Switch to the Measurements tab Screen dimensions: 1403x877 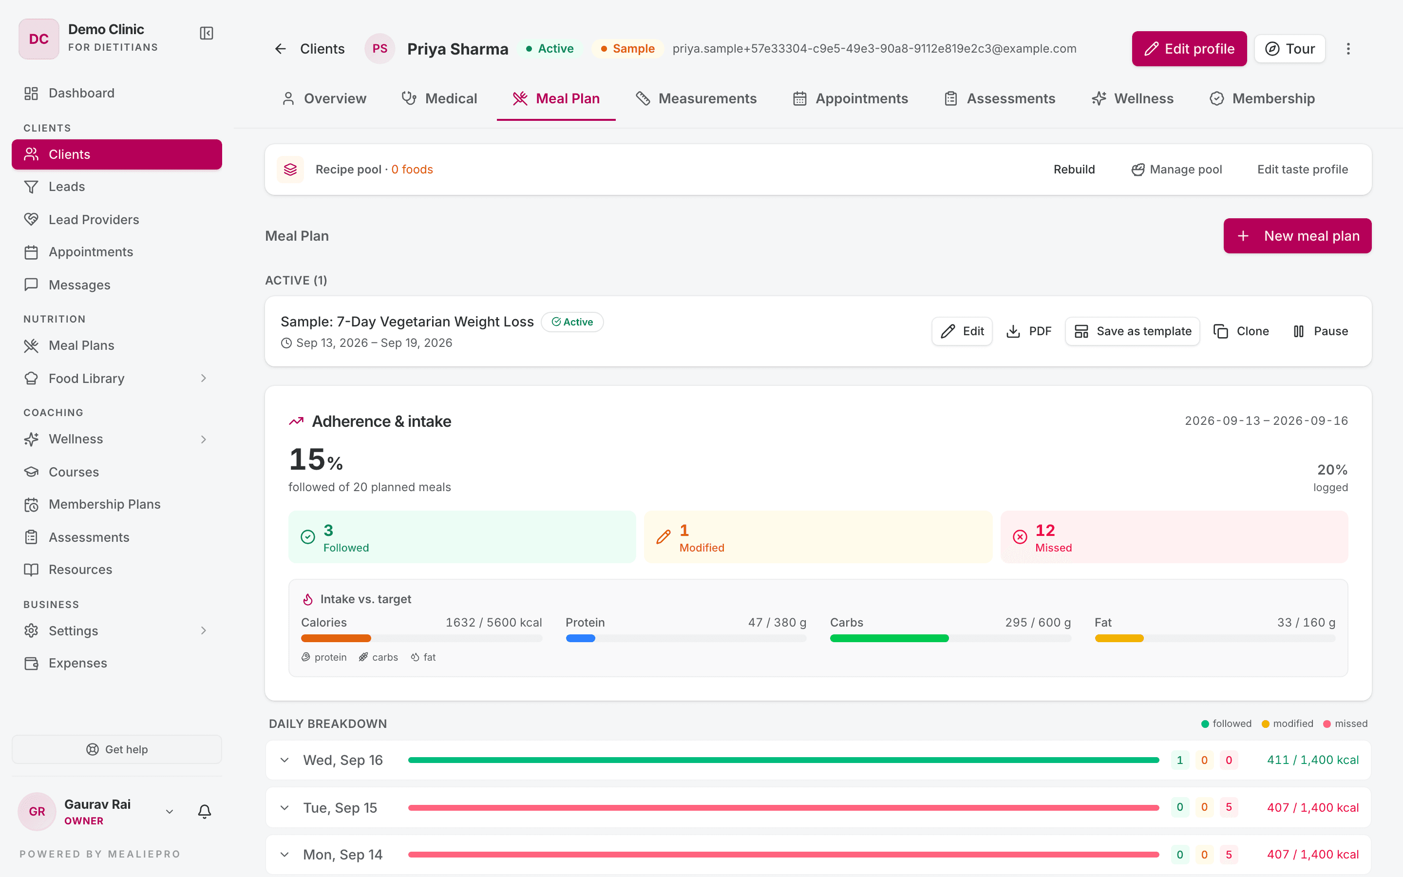pyautogui.click(x=696, y=98)
